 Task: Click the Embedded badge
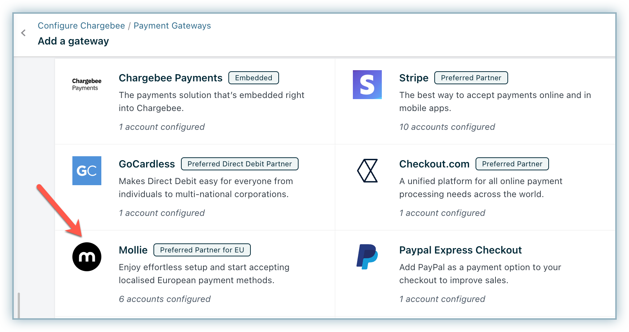pyautogui.click(x=253, y=78)
